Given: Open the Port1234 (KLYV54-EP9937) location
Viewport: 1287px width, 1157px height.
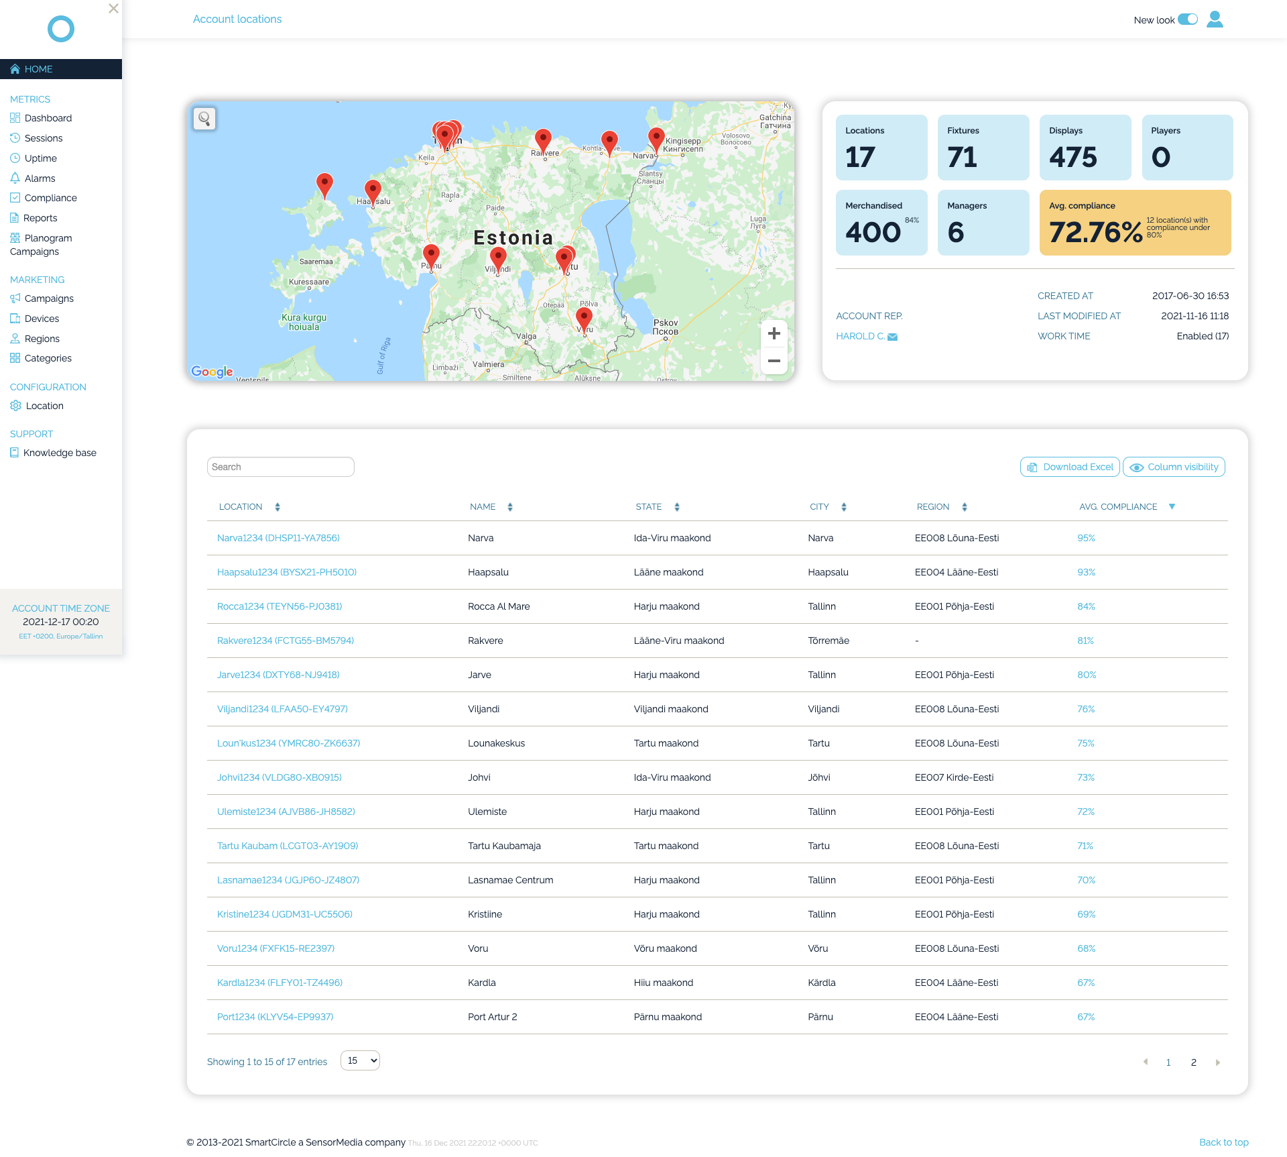Looking at the screenshot, I should point(275,1017).
